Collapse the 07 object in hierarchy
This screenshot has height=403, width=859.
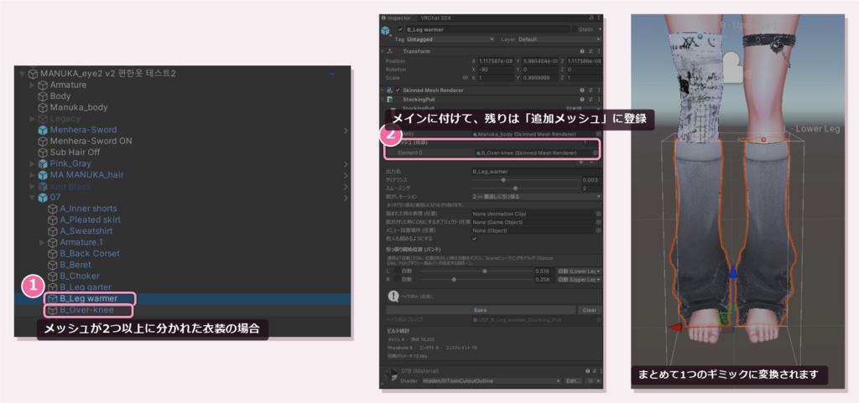(33, 198)
